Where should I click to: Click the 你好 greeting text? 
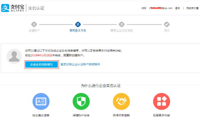pos(144,8)
